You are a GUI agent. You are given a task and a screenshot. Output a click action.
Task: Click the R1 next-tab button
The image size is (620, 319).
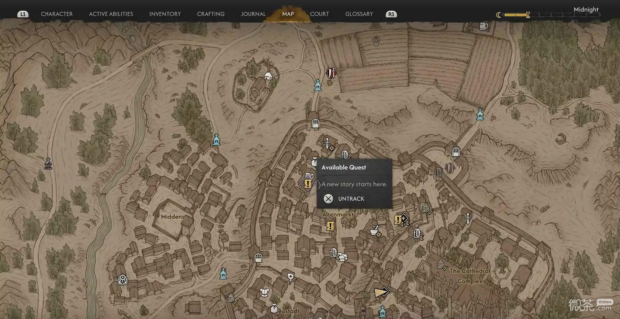tap(391, 14)
